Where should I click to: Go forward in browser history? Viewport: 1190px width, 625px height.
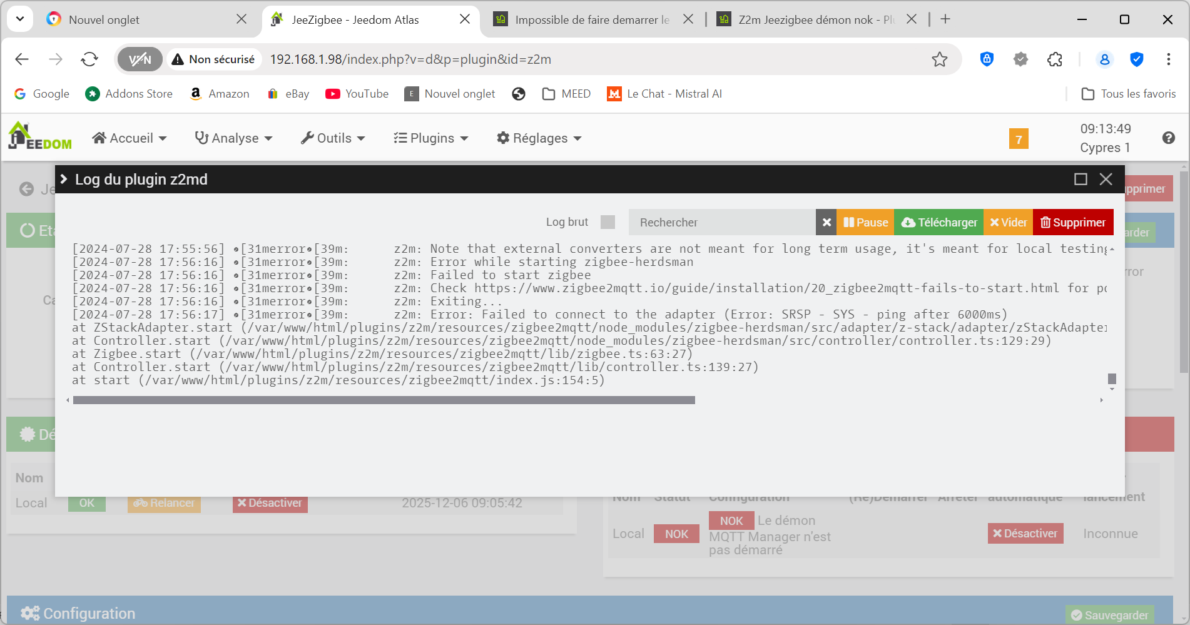(x=56, y=59)
